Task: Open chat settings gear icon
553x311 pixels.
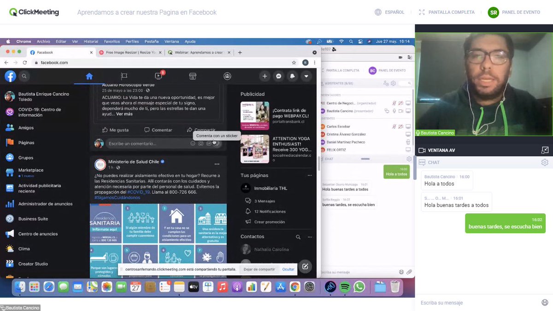Action: 545,163
